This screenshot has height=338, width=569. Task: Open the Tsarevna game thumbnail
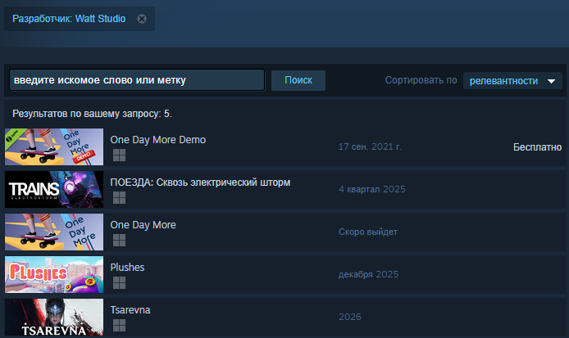pyautogui.click(x=54, y=317)
